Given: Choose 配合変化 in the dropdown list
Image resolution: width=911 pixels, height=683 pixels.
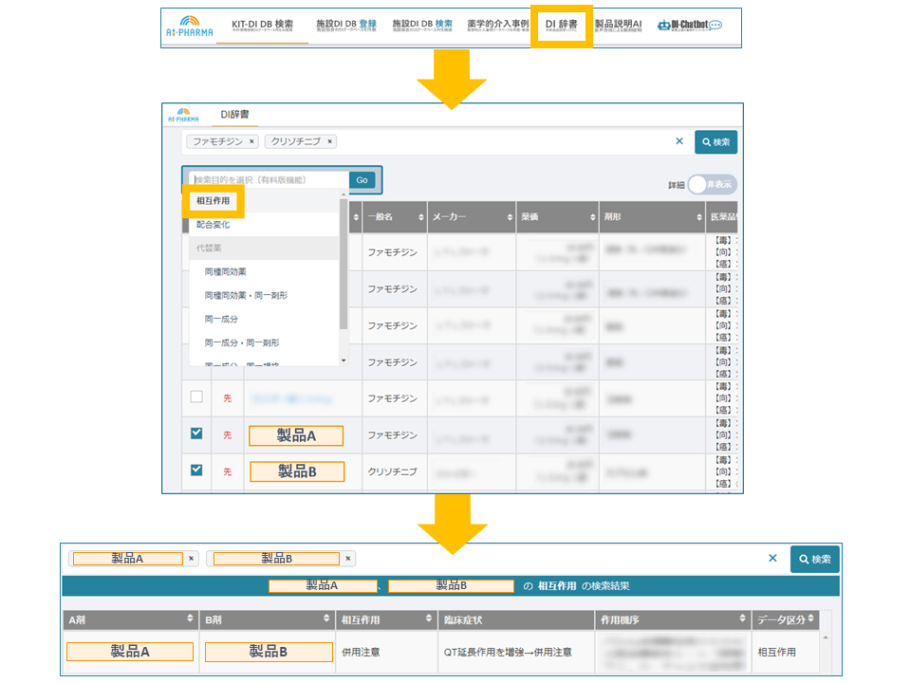Looking at the screenshot, I should 213,225.
